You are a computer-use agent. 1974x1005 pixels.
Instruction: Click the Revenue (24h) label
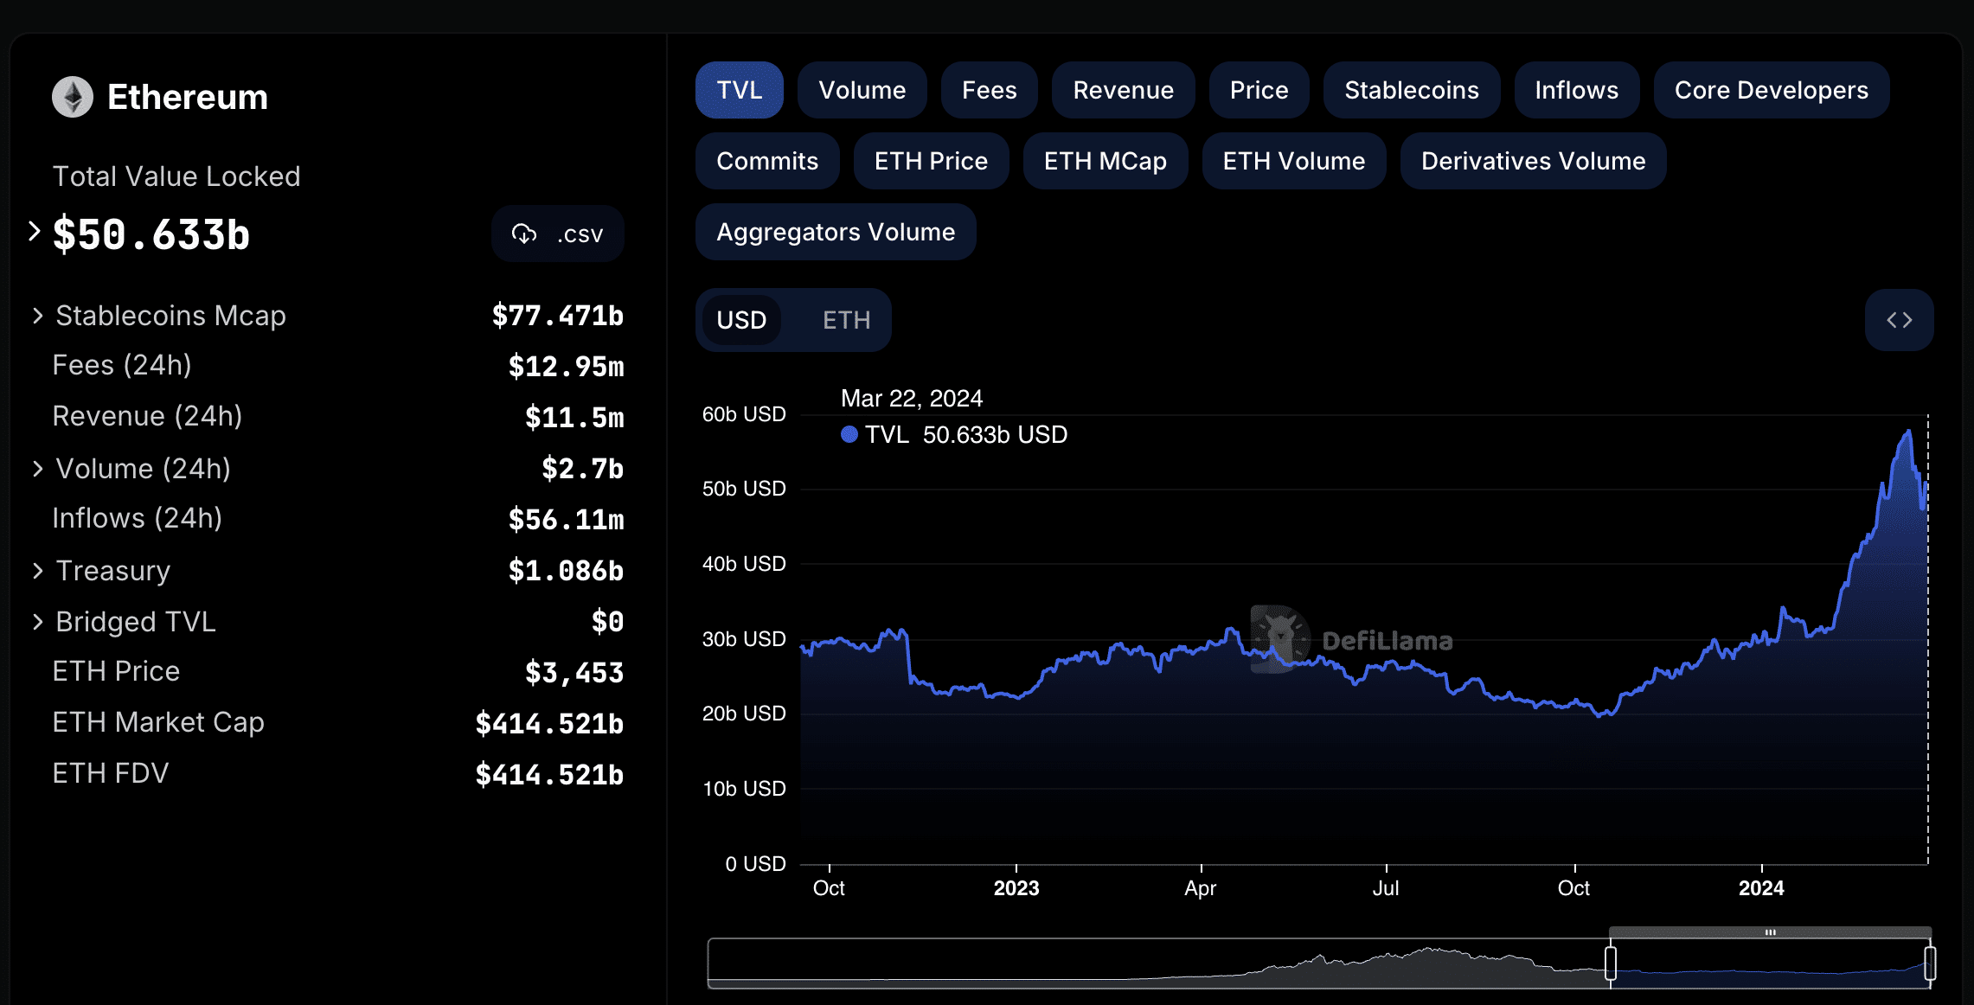coord(147,416)
